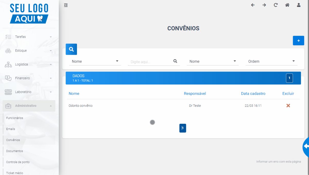This screenshot has width=309, height=175.
Task: Open Emails in the sidebar
Action: [x=11, y=129]
